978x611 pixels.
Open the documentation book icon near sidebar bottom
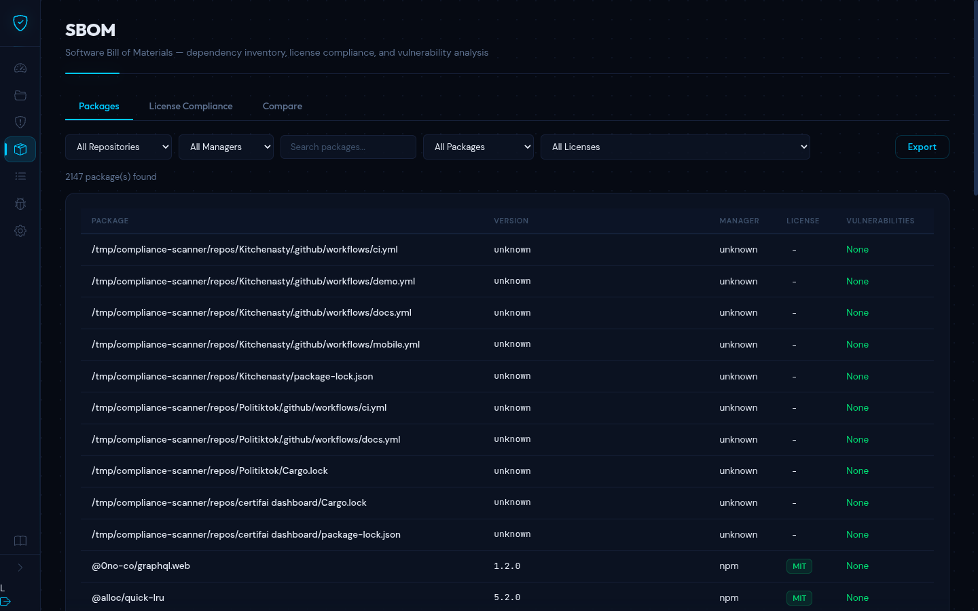pos(20,540)
